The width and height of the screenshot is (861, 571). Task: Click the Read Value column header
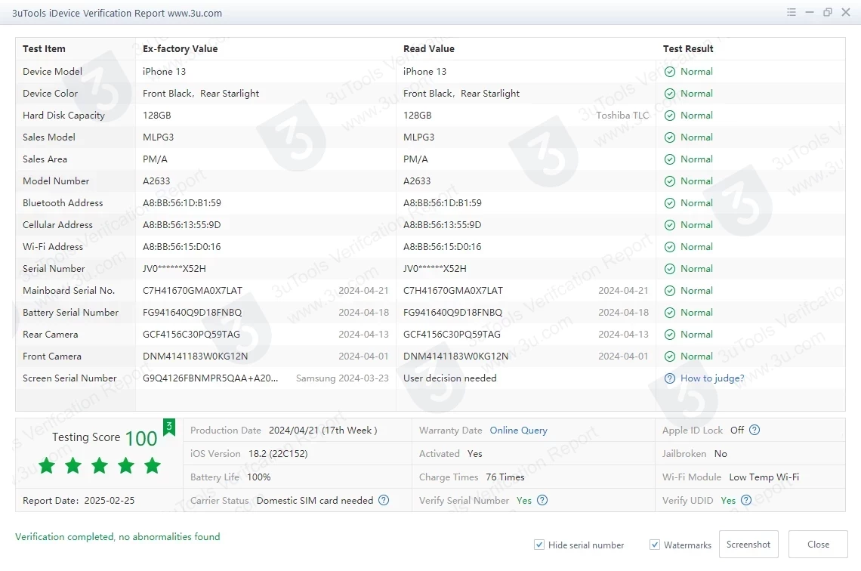click(x=428, y=49)
